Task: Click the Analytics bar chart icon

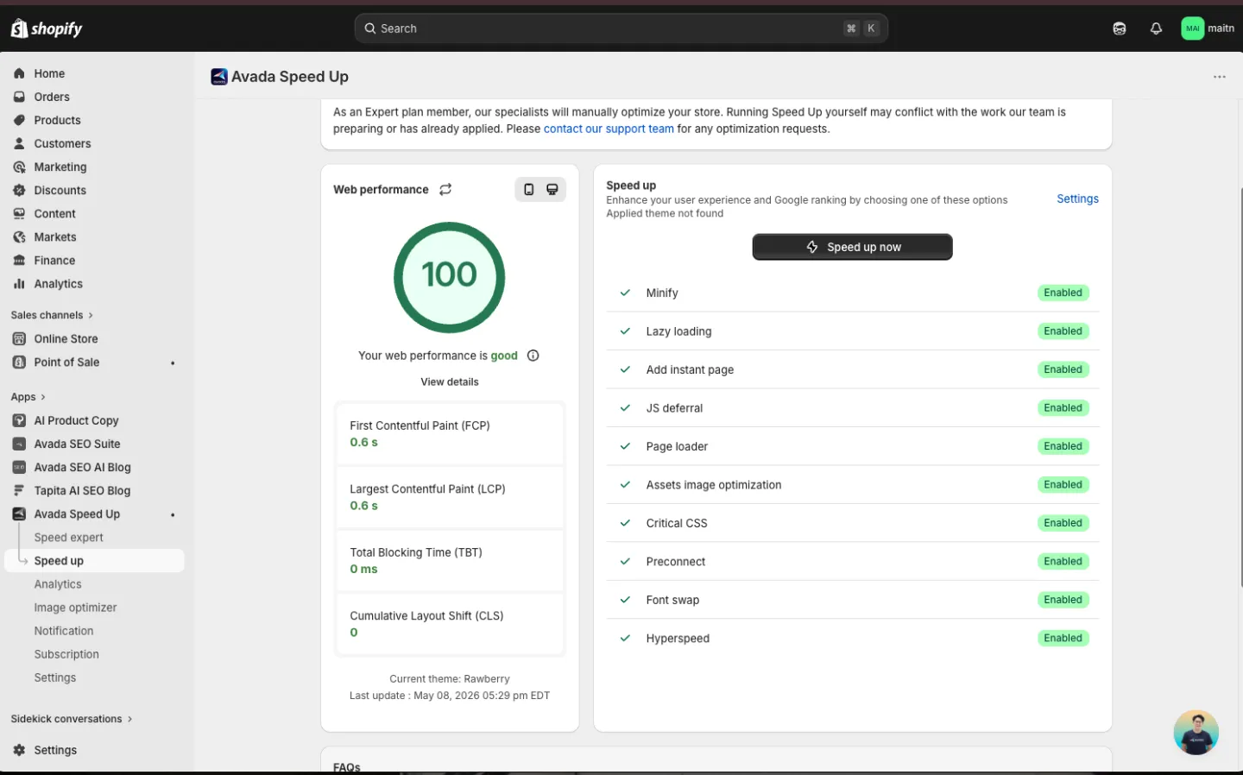Action: pos(19,283)
